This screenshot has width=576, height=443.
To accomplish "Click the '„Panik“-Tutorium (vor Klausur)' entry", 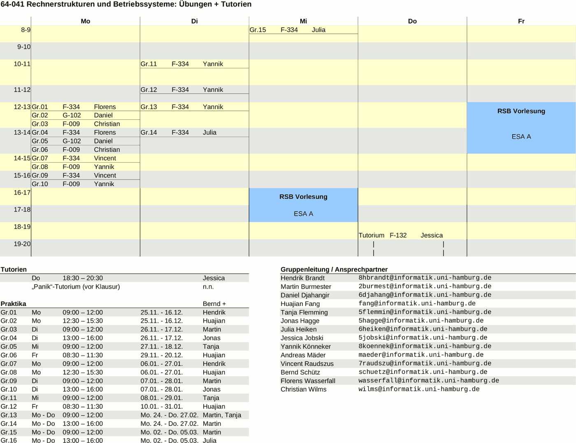I will pos(76,287).
